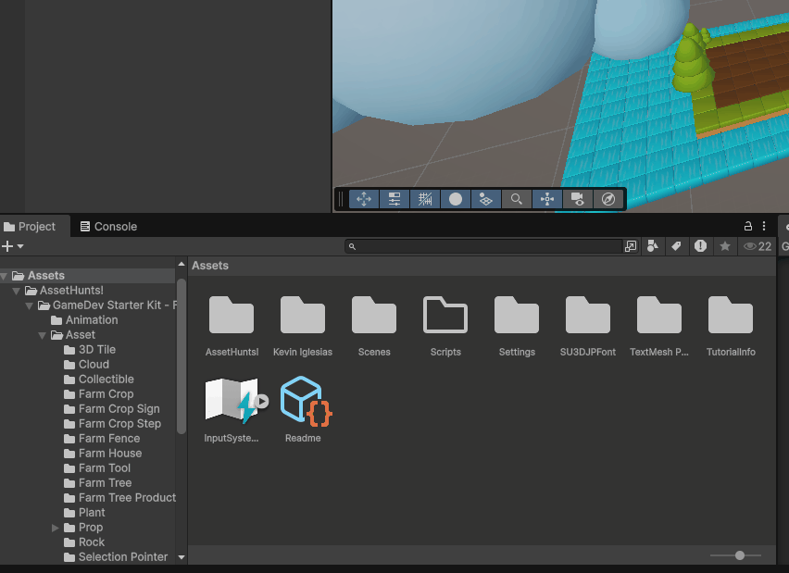Toggle the Project panel lock
Image resolution: width=789 pixels, height=573 pixels.
748,226
